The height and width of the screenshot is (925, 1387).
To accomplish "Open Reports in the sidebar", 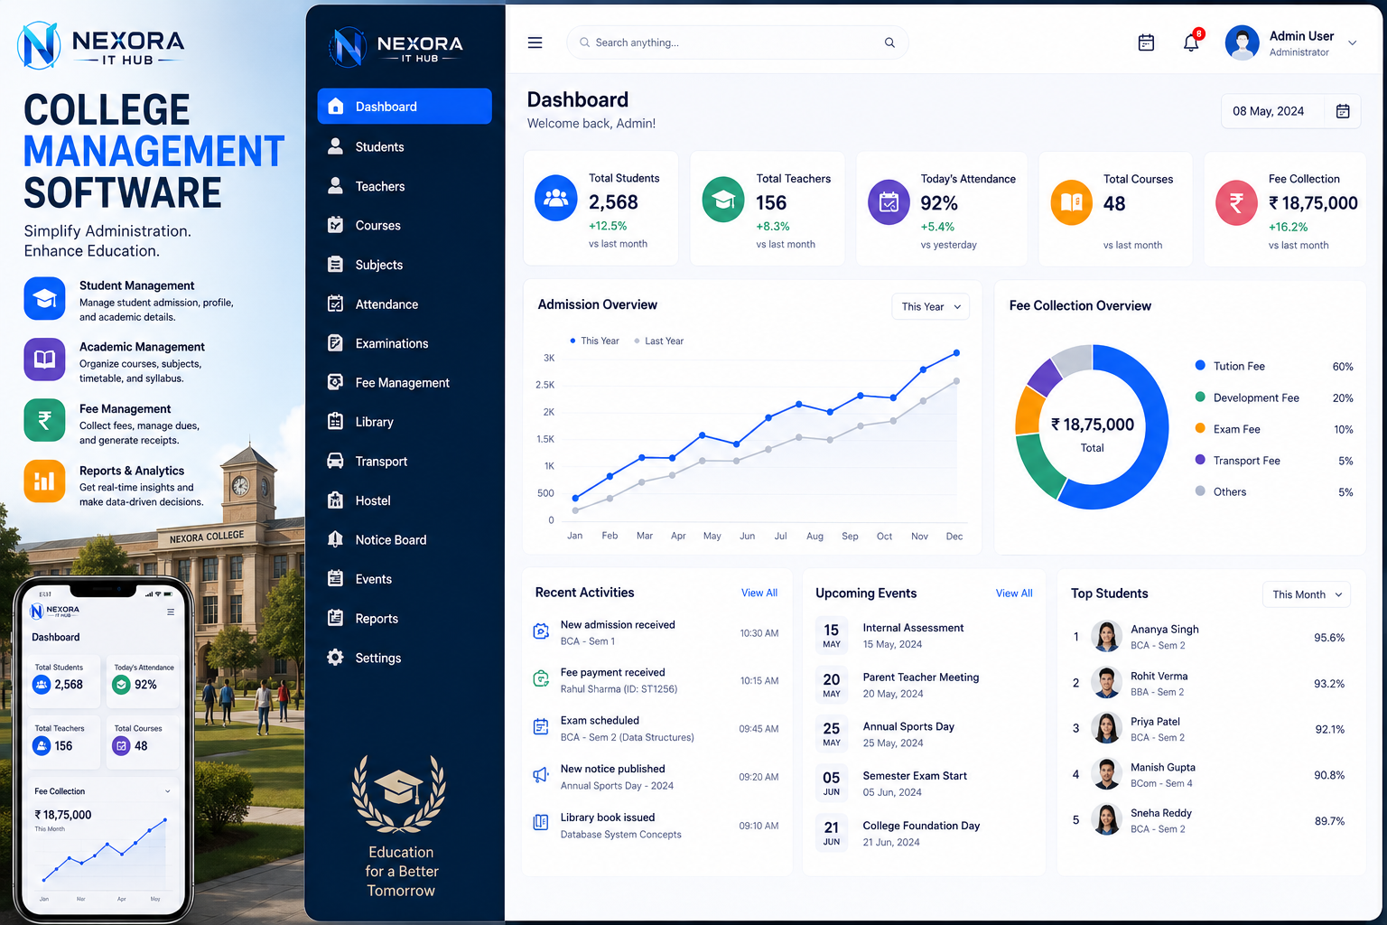I will click(405, 619).
